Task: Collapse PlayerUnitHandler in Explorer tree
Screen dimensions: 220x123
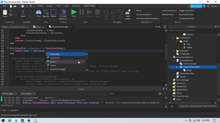Action: tap(177, 67)
